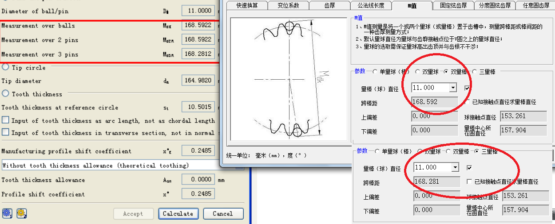This screenshot has width=555, height=224.
Task: Click 量棒中心所在圆直径 value 157.904 in 168.592 panel
Action: [523, 130]
